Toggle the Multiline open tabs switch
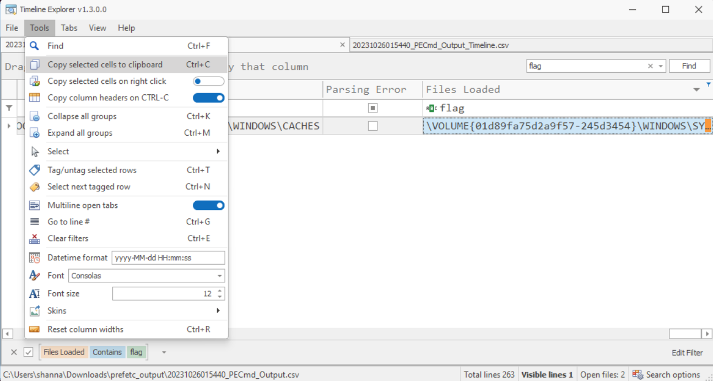The width and height of the screenshot is (713, 381). click(x=208, y=205)
